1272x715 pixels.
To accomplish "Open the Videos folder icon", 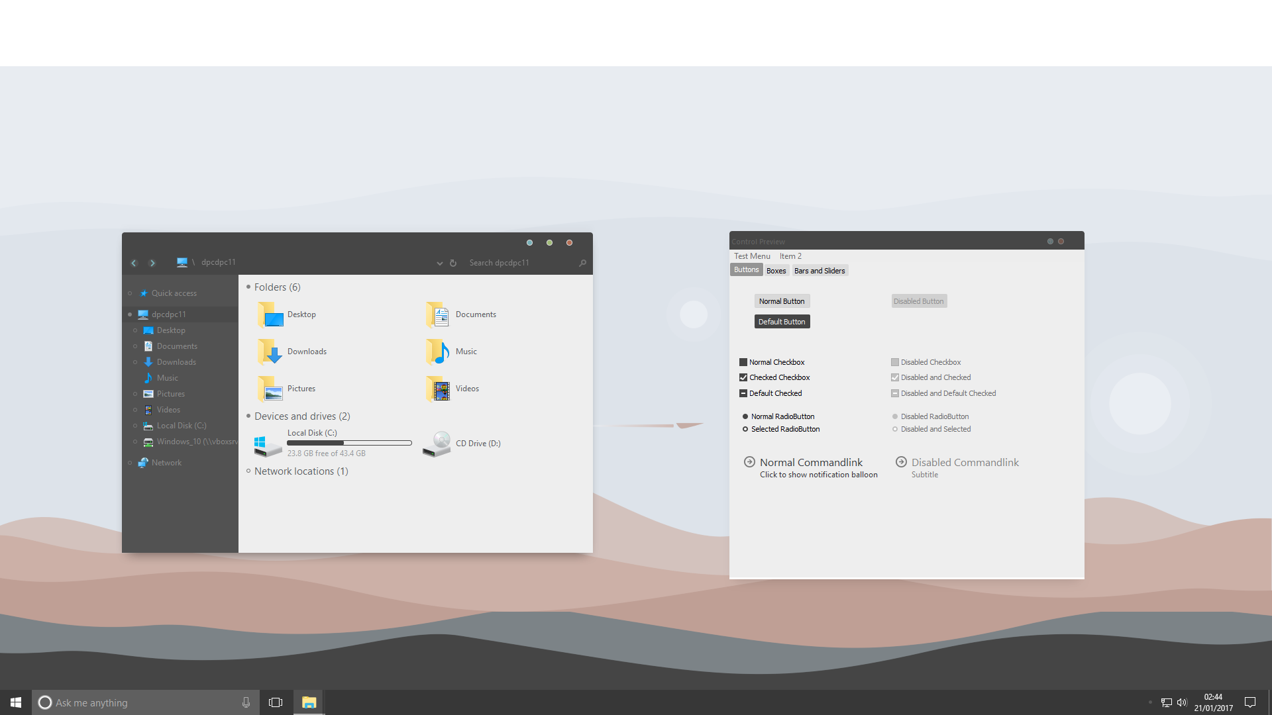I will tap(438, 387).
